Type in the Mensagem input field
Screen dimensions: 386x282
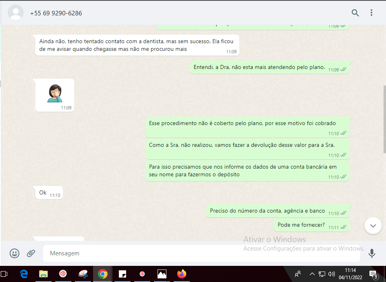pyautogui.click(x=201, y=253)
